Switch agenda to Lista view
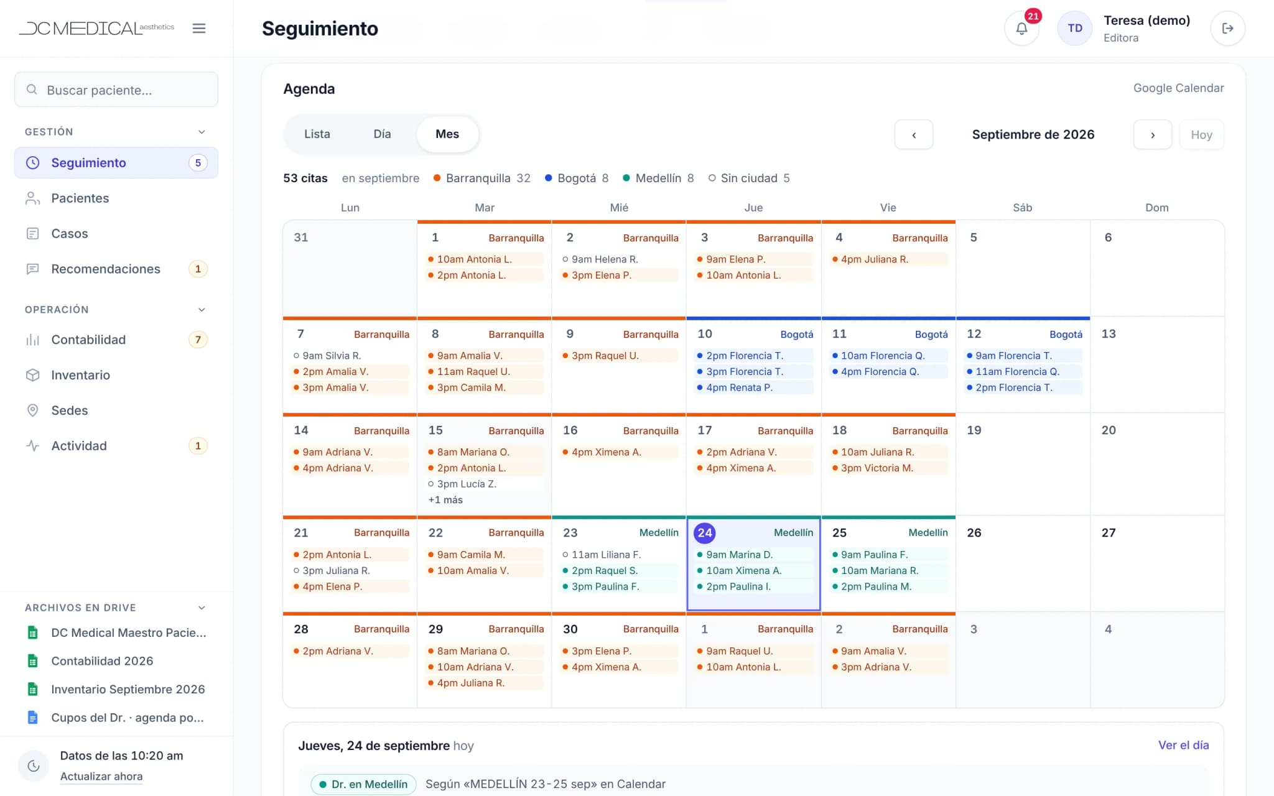Viewport: 1274px width, 796px height. [317, 134]
